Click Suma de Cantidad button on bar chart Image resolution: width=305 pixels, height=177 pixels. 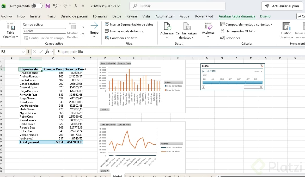point(108,63)
